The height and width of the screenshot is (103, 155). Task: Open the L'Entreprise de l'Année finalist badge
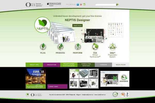(54, 4)
